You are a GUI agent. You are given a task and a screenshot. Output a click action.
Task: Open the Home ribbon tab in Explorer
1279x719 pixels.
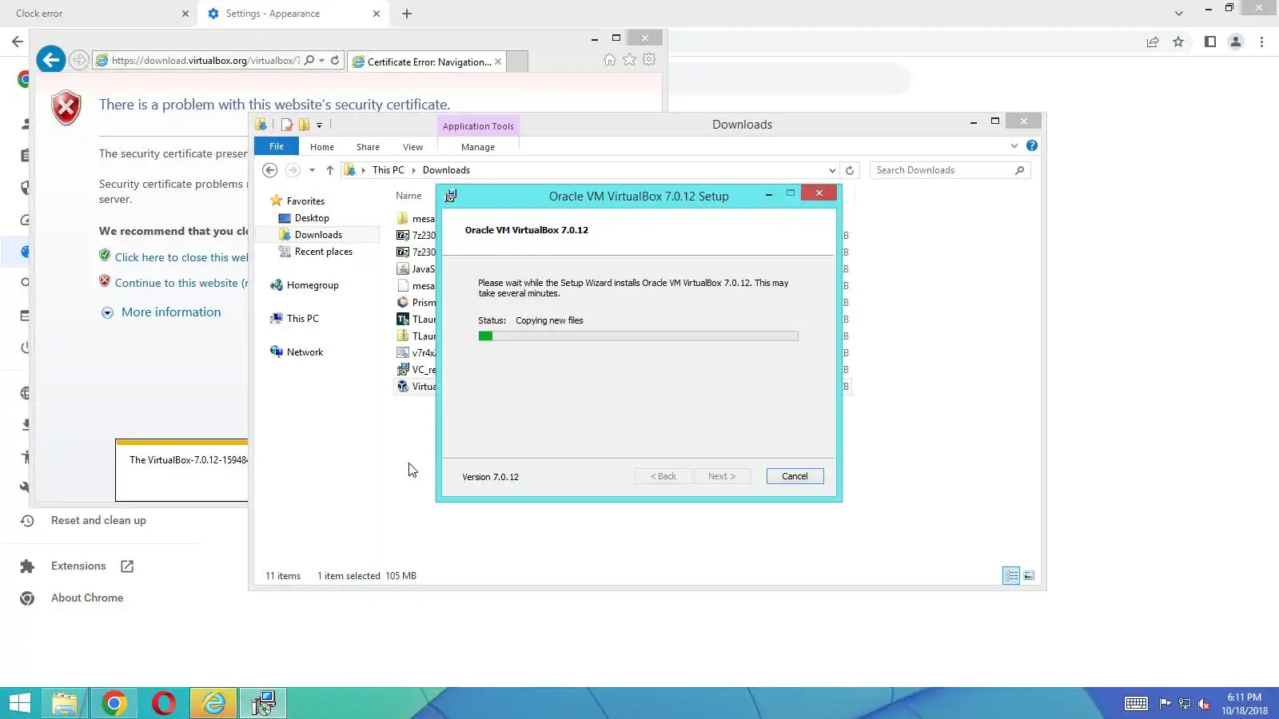[322, 147]
